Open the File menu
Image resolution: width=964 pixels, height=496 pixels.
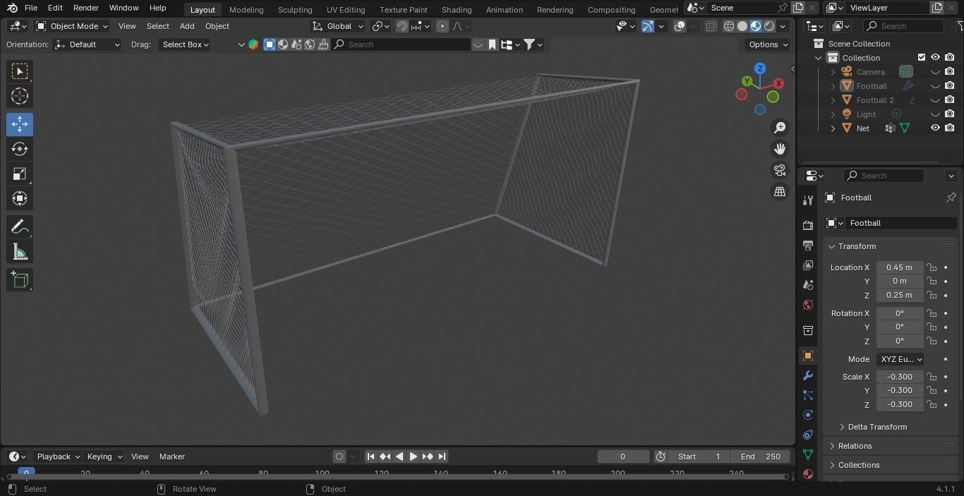31,8
